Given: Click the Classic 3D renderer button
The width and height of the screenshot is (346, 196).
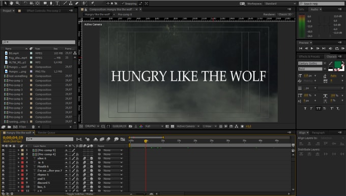Looking at the screenshot, I should (285, 14).
